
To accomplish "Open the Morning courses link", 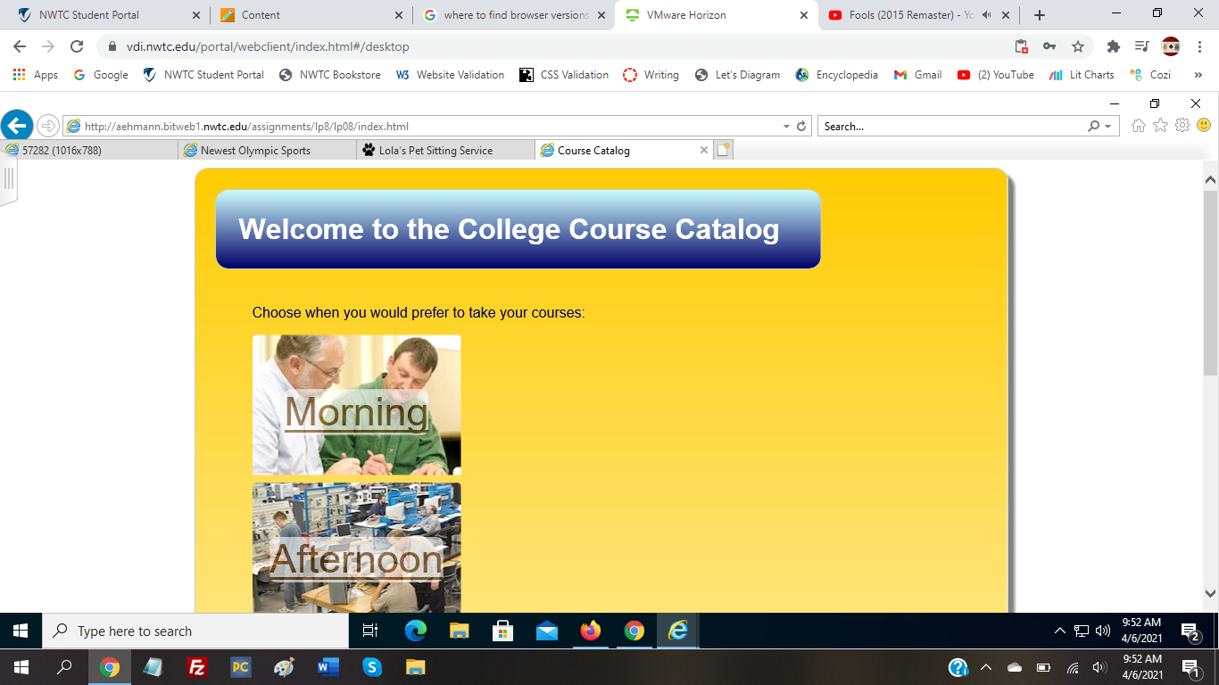I will 356,412.
